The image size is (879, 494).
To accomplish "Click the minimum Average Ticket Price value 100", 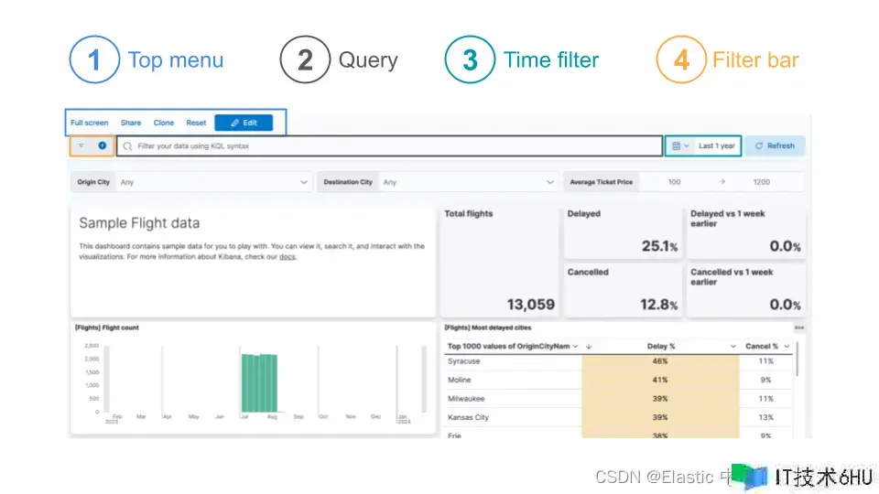I will [674, 182].
